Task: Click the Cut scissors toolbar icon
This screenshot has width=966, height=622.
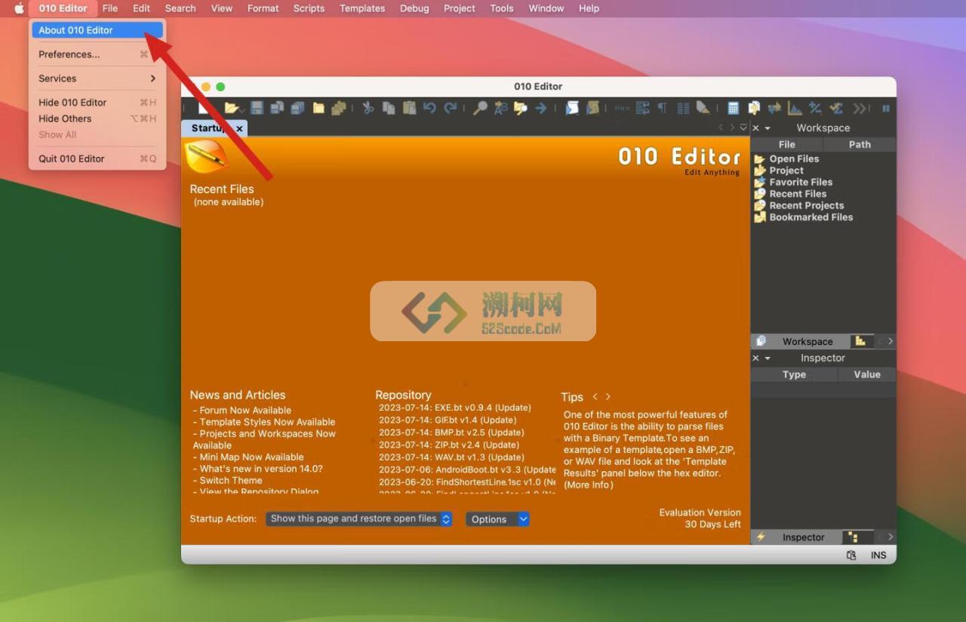Action: [368, 108]
